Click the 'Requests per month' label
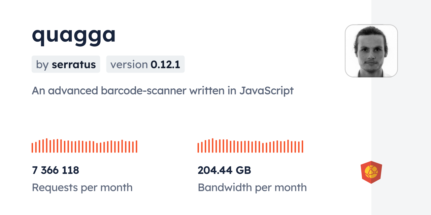The image size is (431, 215). point(82,187)
